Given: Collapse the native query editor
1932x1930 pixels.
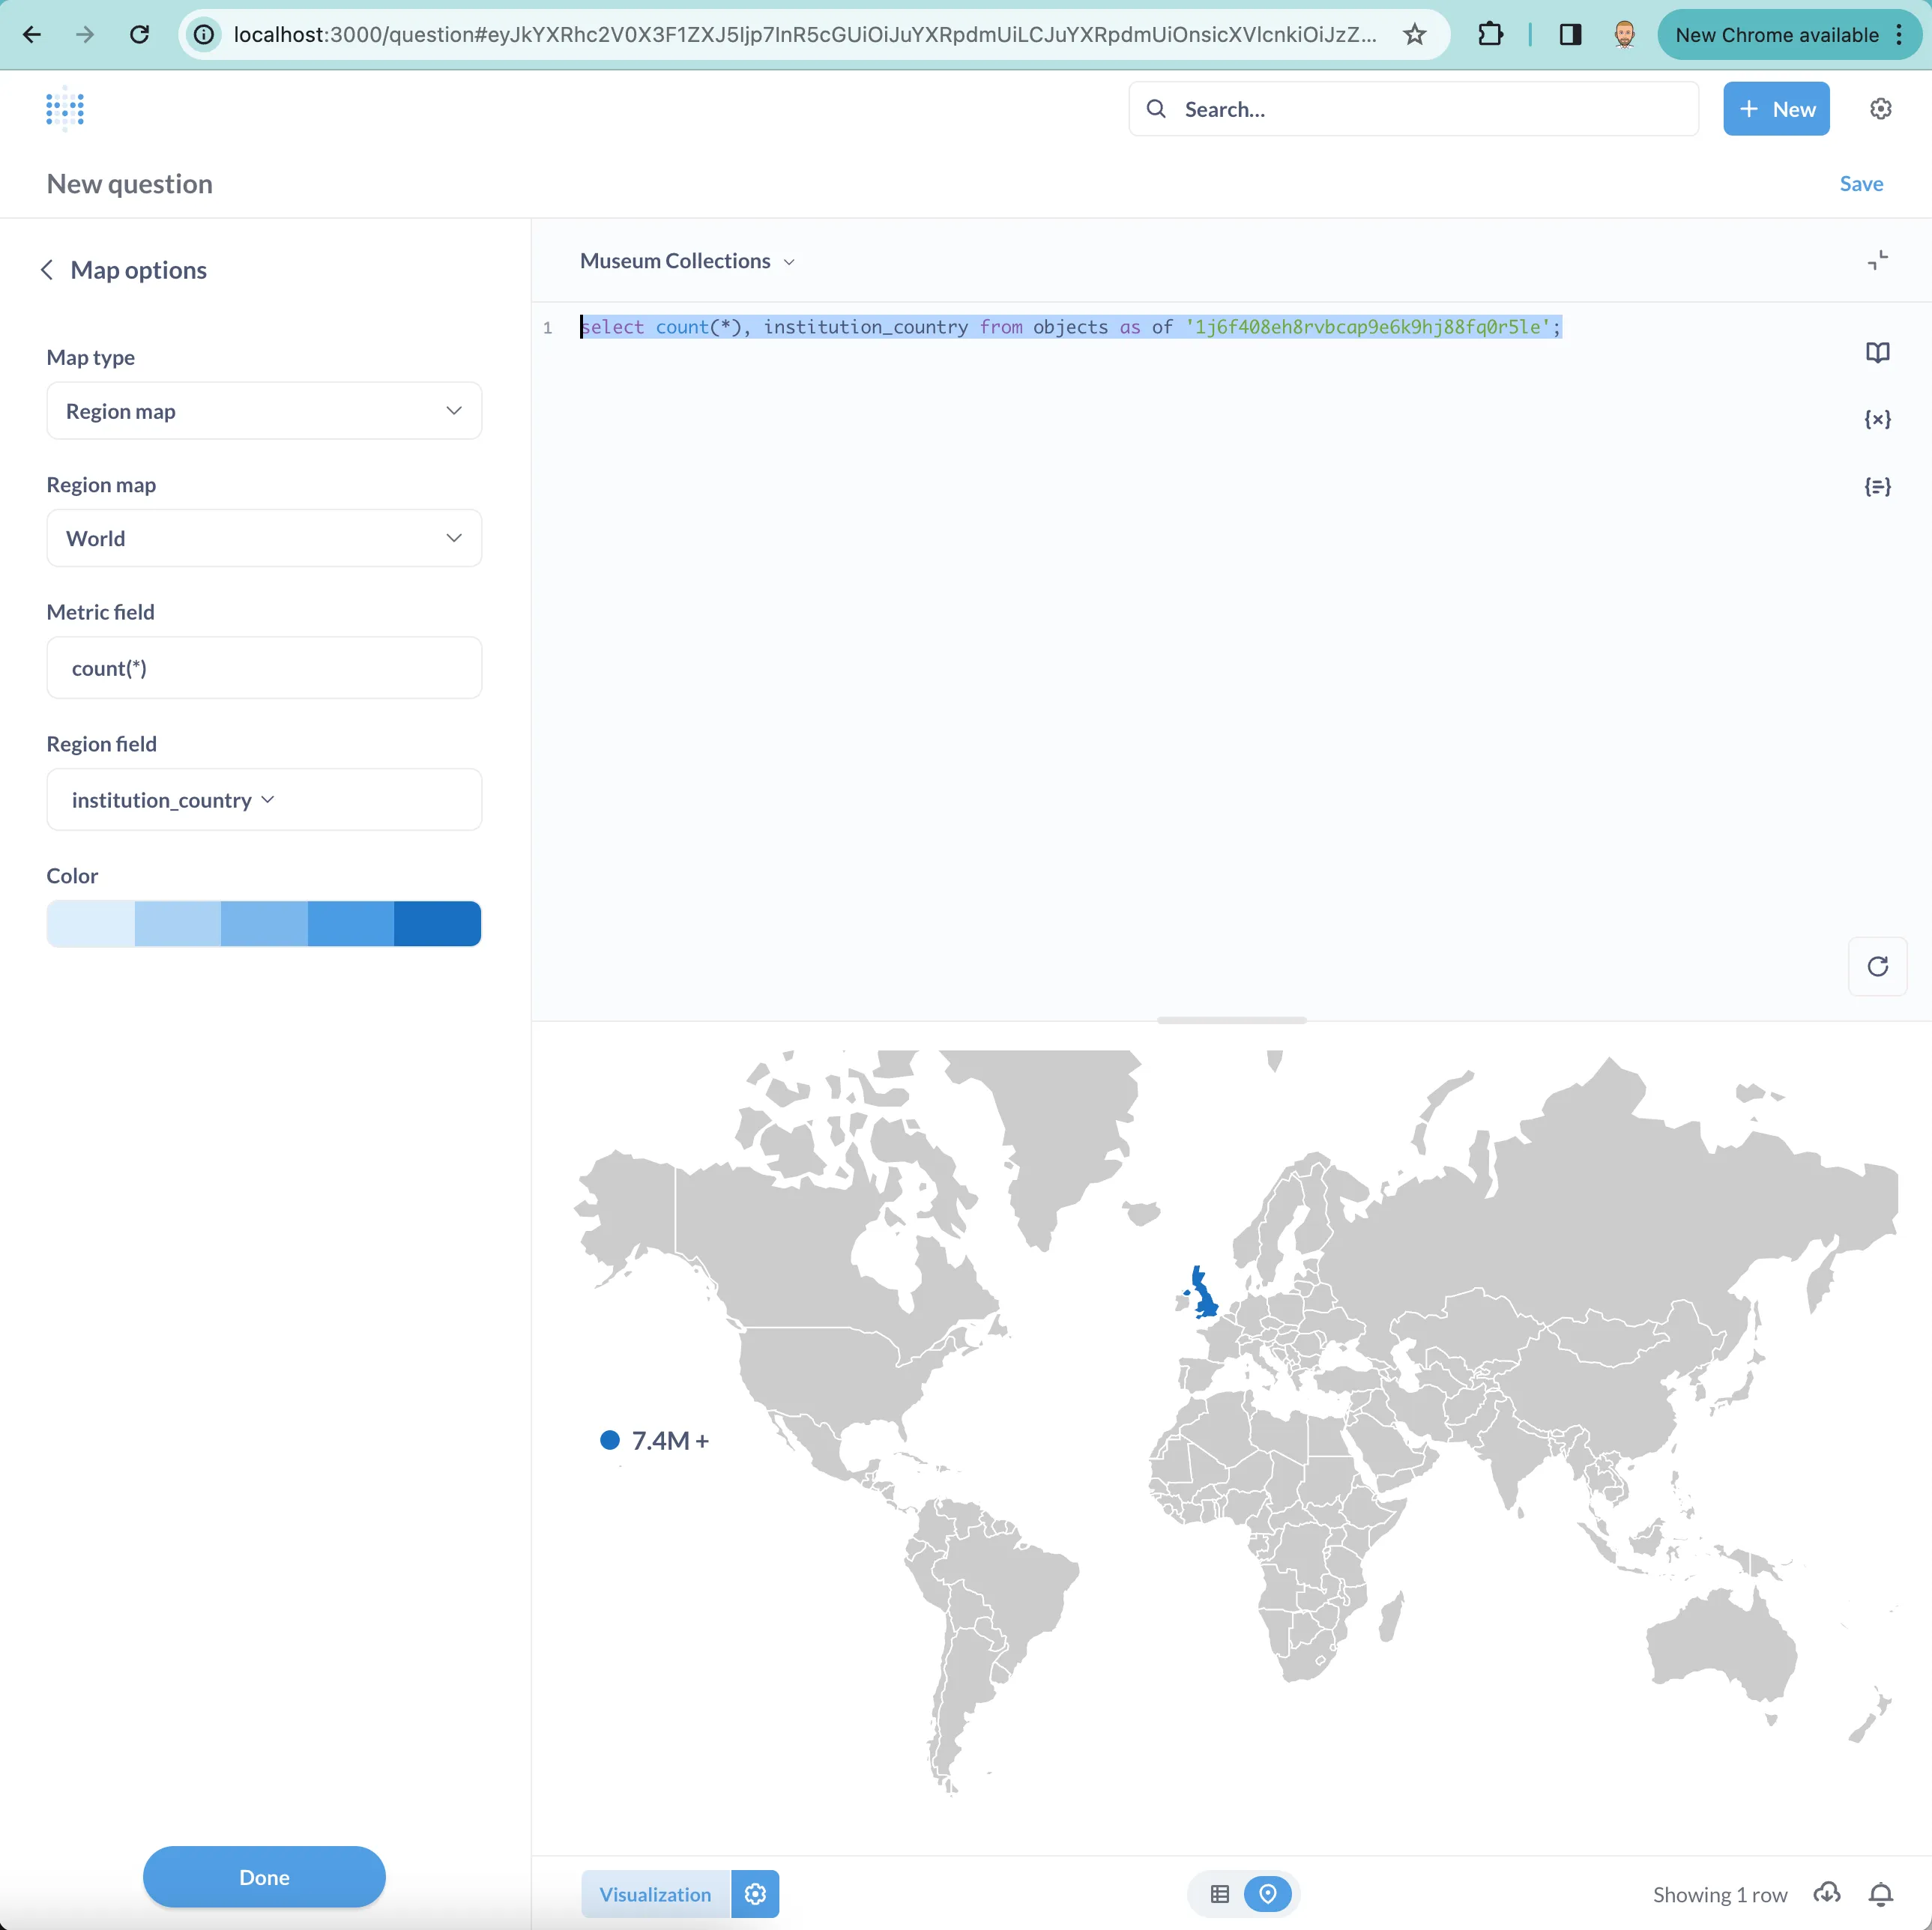Looking at the screenshot, I should [1877, 261].
